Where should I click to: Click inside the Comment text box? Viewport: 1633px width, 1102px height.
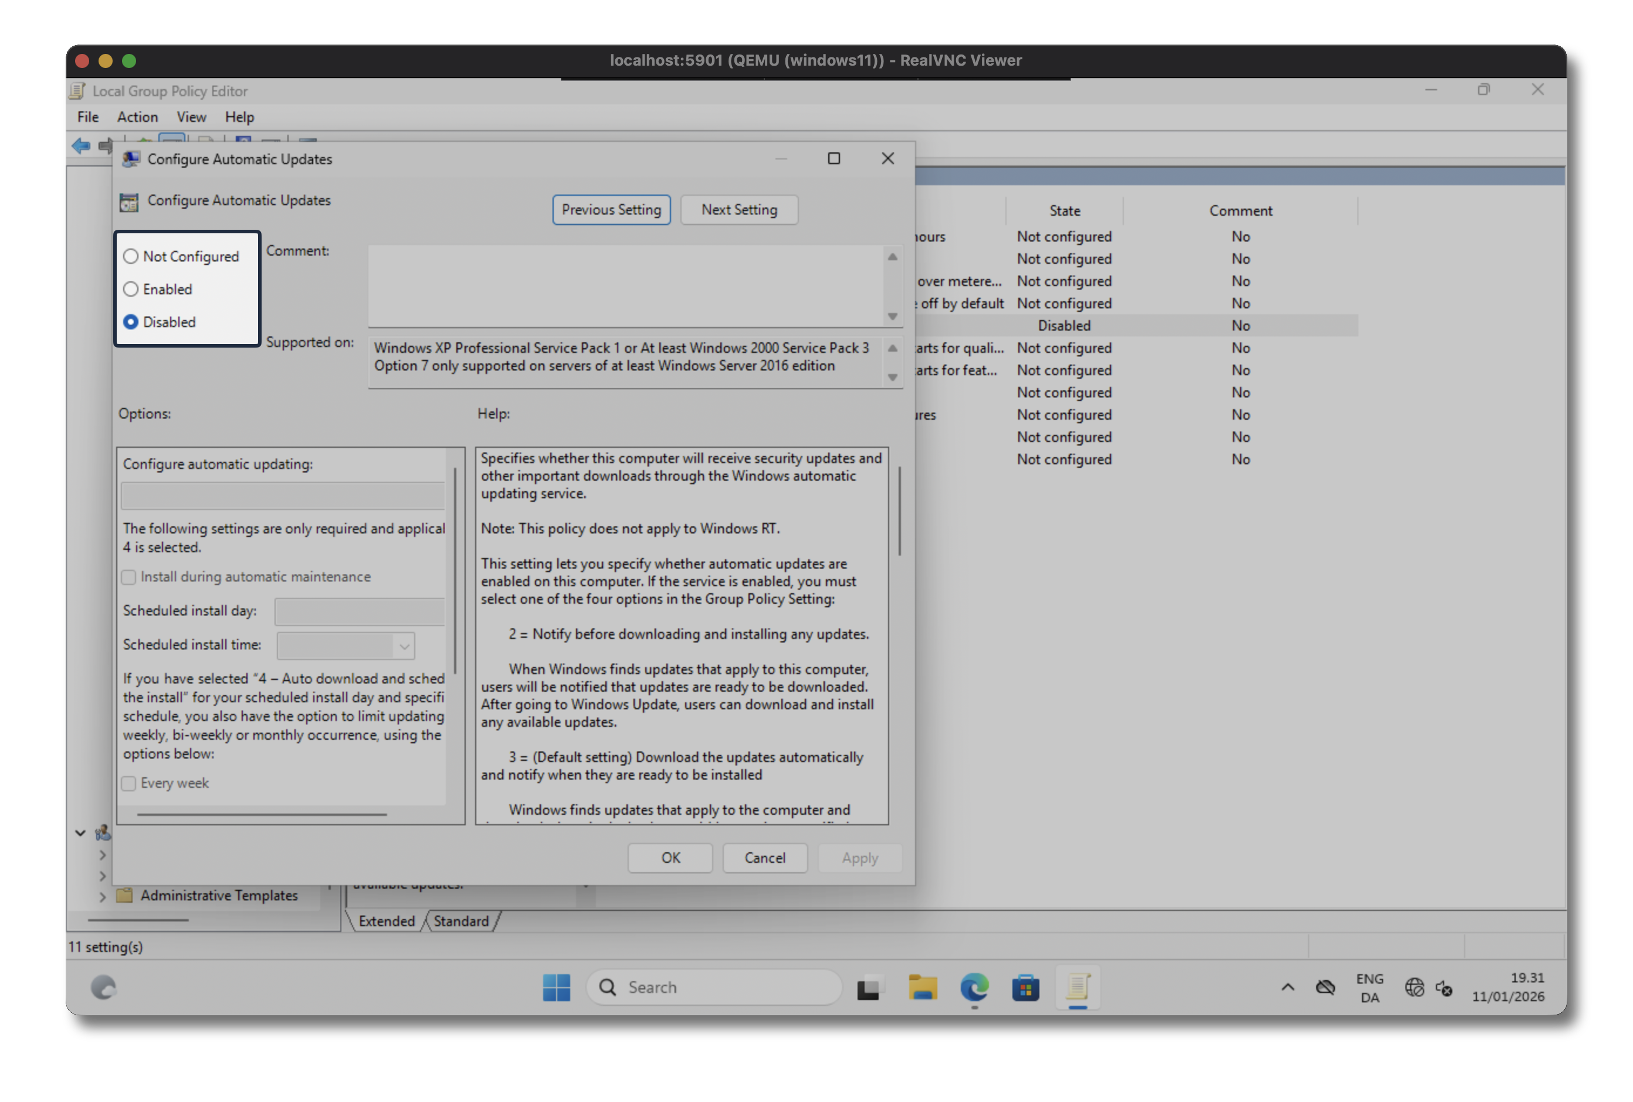coord(625,284)
